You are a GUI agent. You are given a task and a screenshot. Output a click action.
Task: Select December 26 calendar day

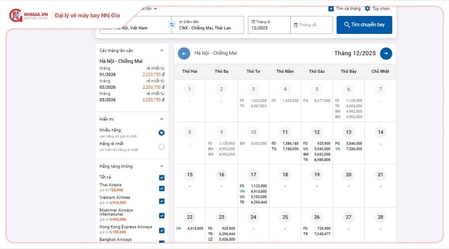[317, 217]
